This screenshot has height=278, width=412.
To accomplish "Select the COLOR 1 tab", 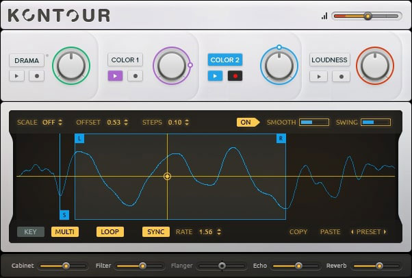I will (x=125, y=60).
